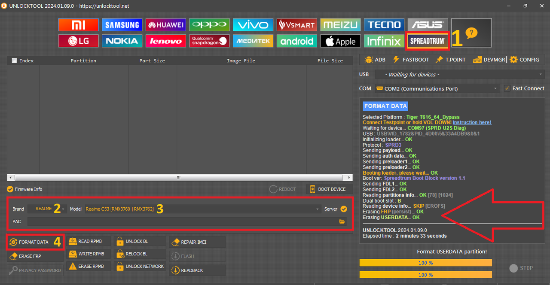This screenshot has width=550, height=285.
Task: Select the Vivo brand tile
Action: tap(253, 24)
